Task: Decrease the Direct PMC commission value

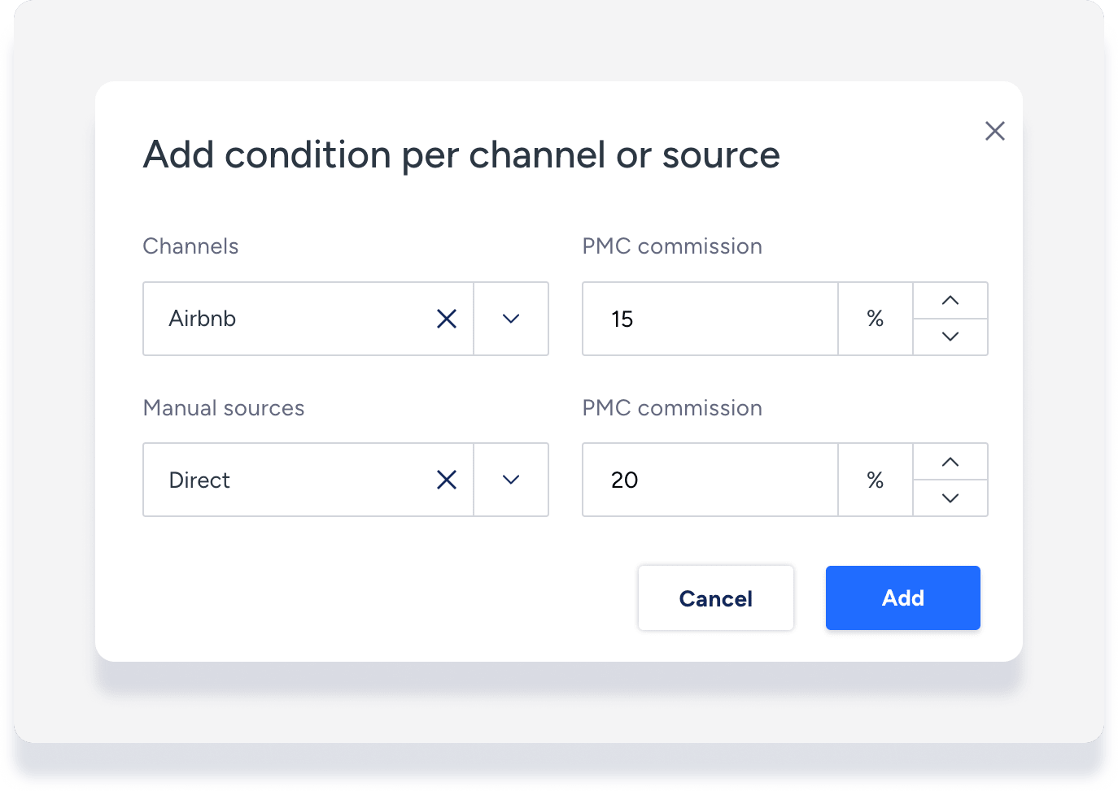Action: 950,498
